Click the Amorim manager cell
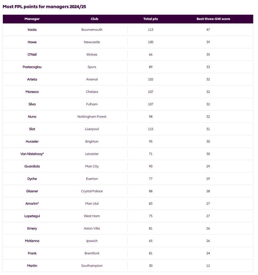This screenshot has height=275, width=258. click(32, 204)
